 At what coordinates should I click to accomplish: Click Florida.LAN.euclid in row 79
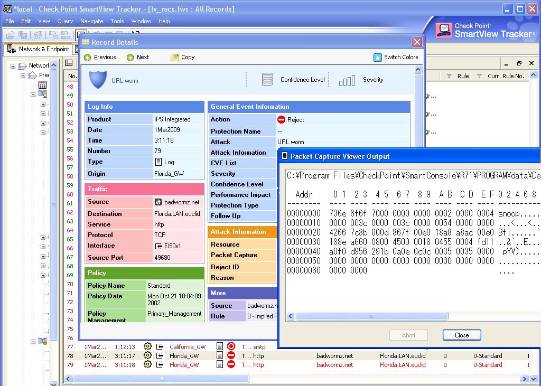click(403, 364)
